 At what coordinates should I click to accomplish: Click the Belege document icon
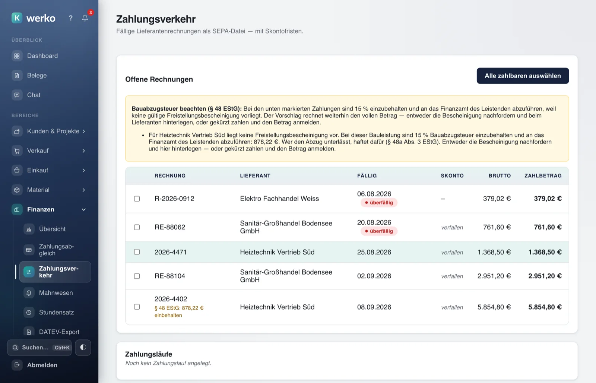pyautogui.click(x=17, y=75)
